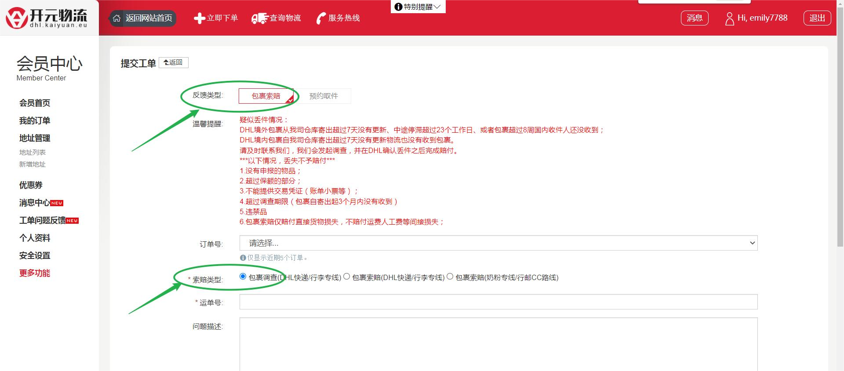Viewport: 844px width, 371px height.
Task: Click into the 运单号 input field
Action: 498,302
